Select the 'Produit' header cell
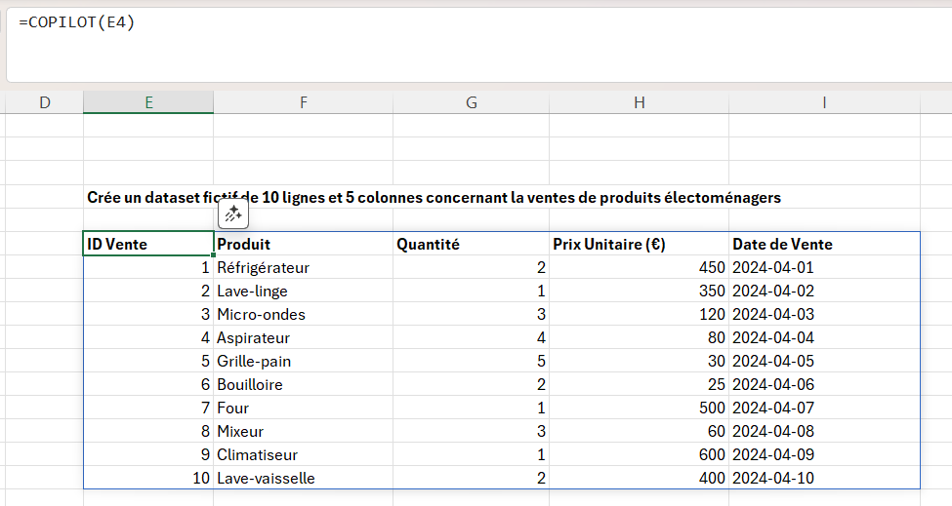 (303, 245)
